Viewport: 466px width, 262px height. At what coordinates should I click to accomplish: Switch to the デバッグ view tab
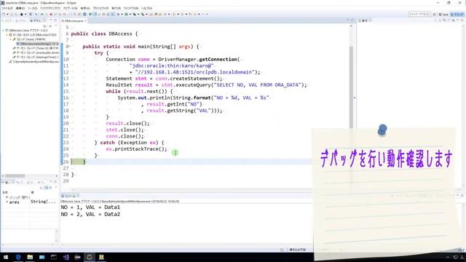[37, 21]
